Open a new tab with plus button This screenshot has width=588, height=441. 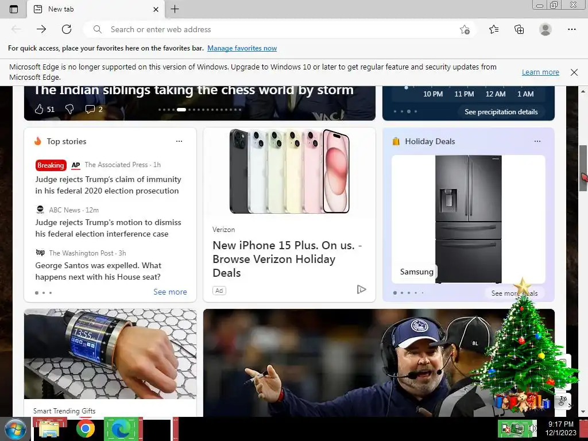[175, 9]
